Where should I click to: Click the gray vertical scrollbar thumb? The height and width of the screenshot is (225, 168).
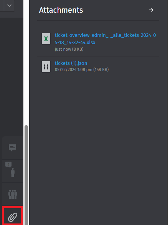point(26,175)
